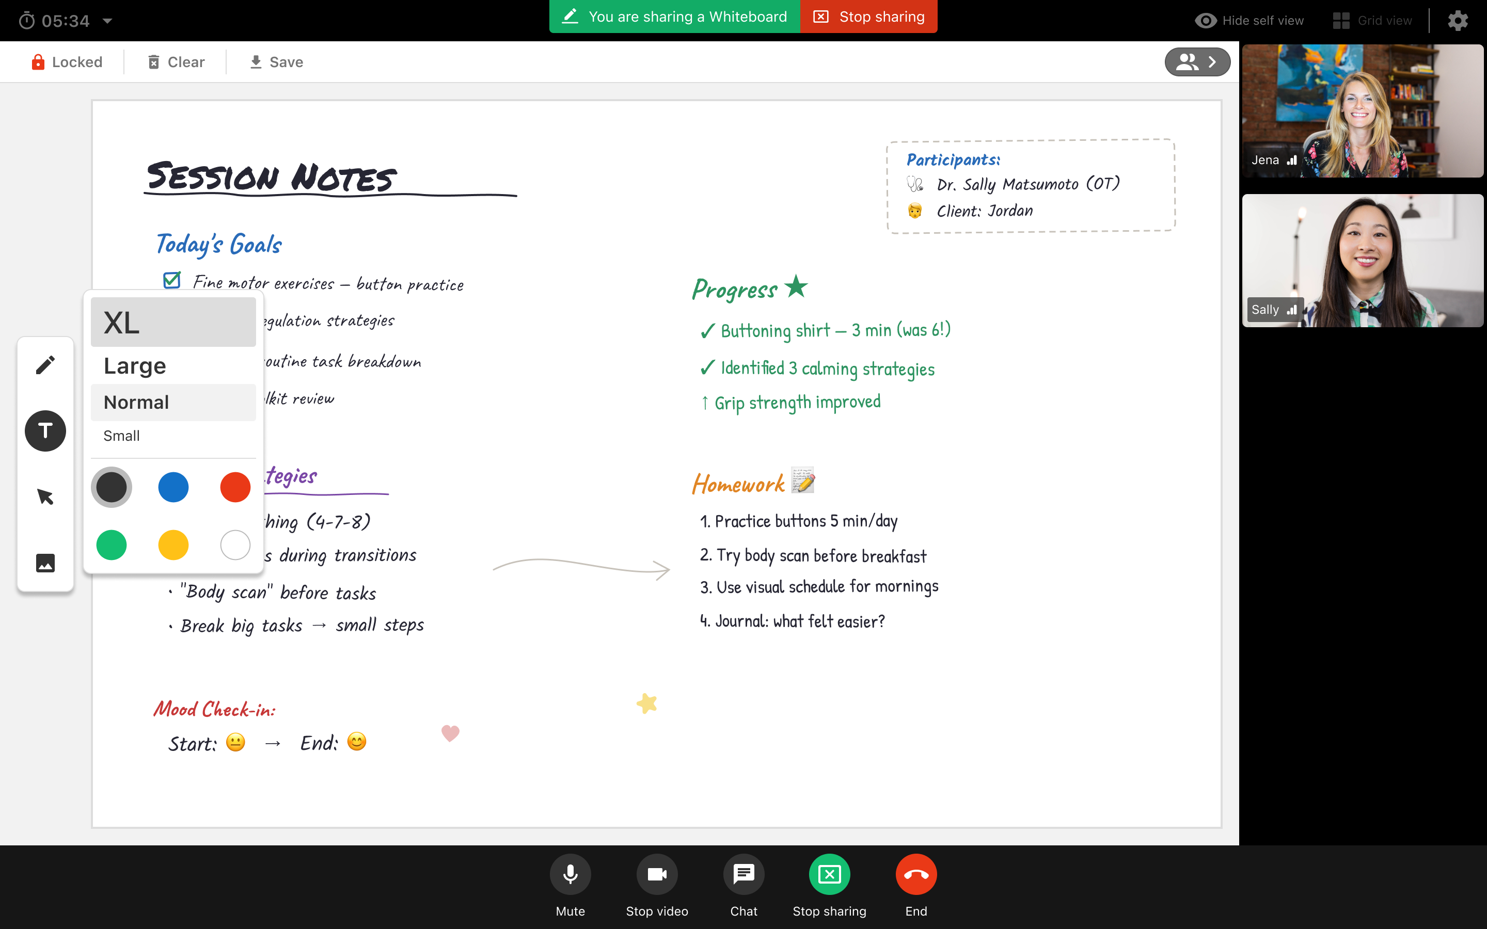1487x929 pixels.
Task: Save the whiteboard
Action: (x=277, y=62)
